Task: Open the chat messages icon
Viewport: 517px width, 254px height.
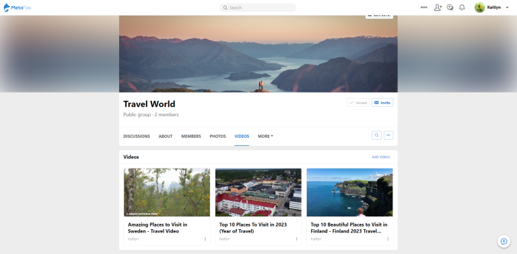Action: point(450,7)
